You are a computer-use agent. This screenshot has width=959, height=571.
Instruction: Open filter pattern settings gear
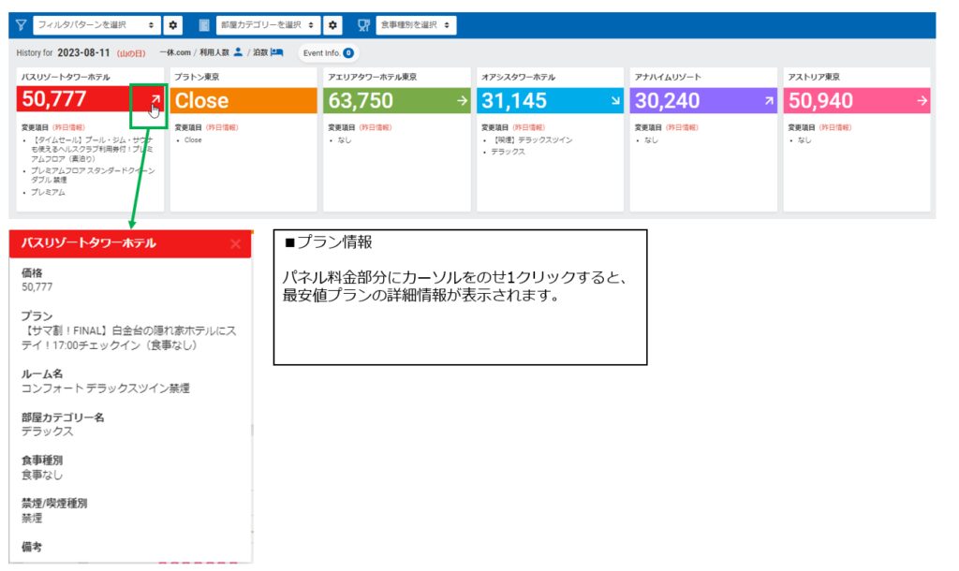pos(173,25)
